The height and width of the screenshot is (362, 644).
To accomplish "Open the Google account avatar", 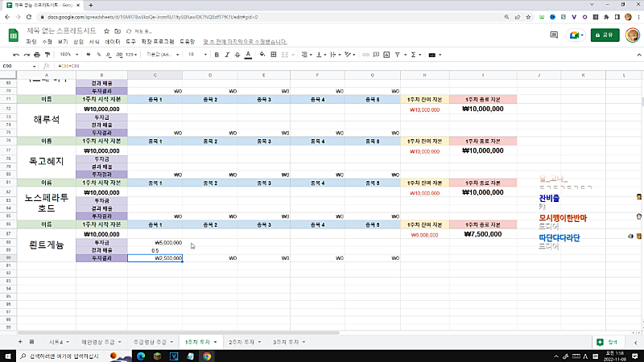I will coord(633,35).
